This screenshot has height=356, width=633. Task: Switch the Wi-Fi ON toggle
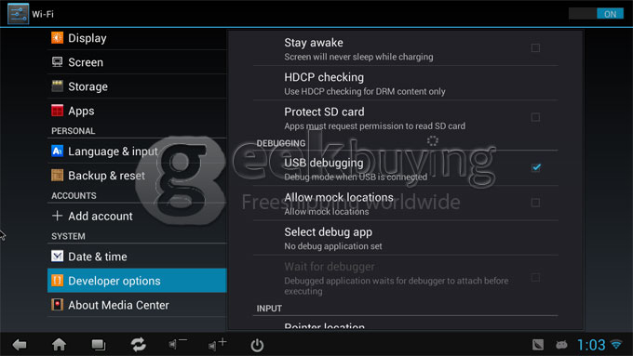pyautogui.click(x=596, y=14)
